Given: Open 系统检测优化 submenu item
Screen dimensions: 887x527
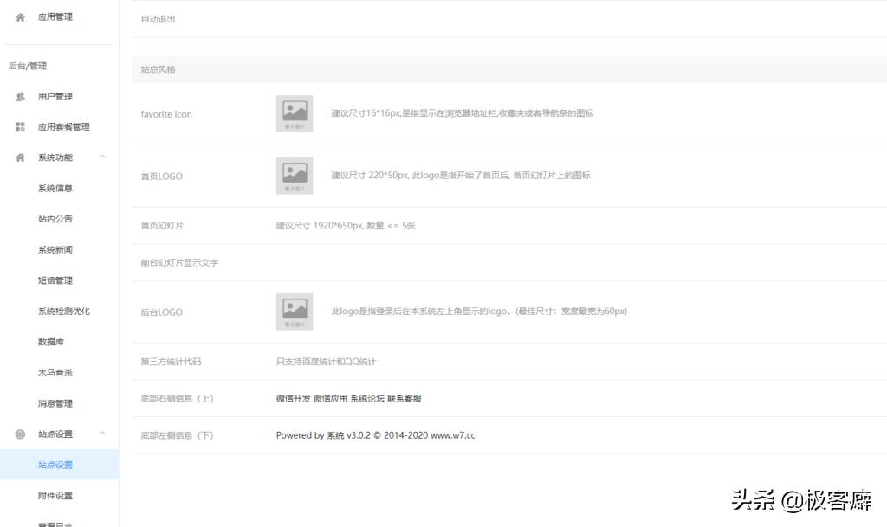Looking at the screenshot, I should (x=63, y=312).
